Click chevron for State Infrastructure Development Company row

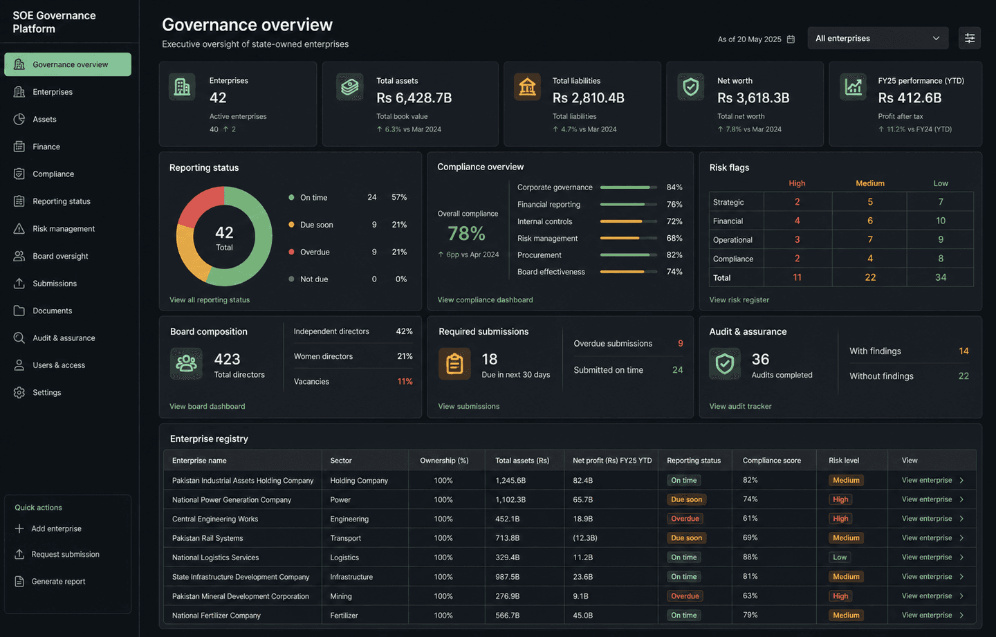click(x=961, y=577)
